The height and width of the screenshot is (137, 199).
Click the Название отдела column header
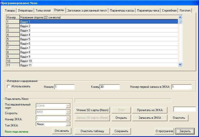coord(99,17)
